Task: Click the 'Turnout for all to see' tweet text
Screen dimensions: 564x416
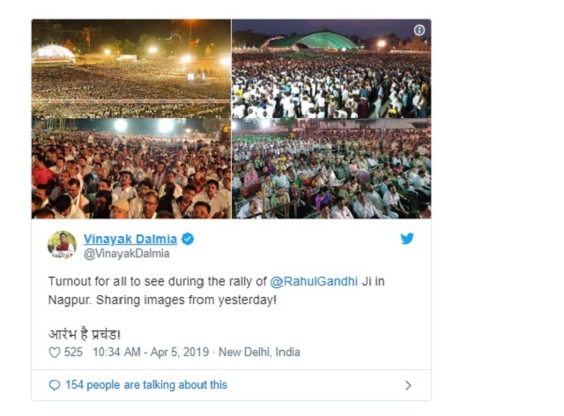Action: [x=217, y=291]
